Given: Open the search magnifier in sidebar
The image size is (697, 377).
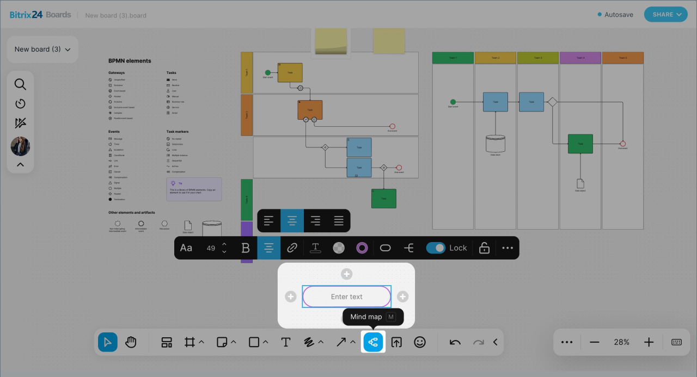Looking at the screenshot, I should 20,84.
